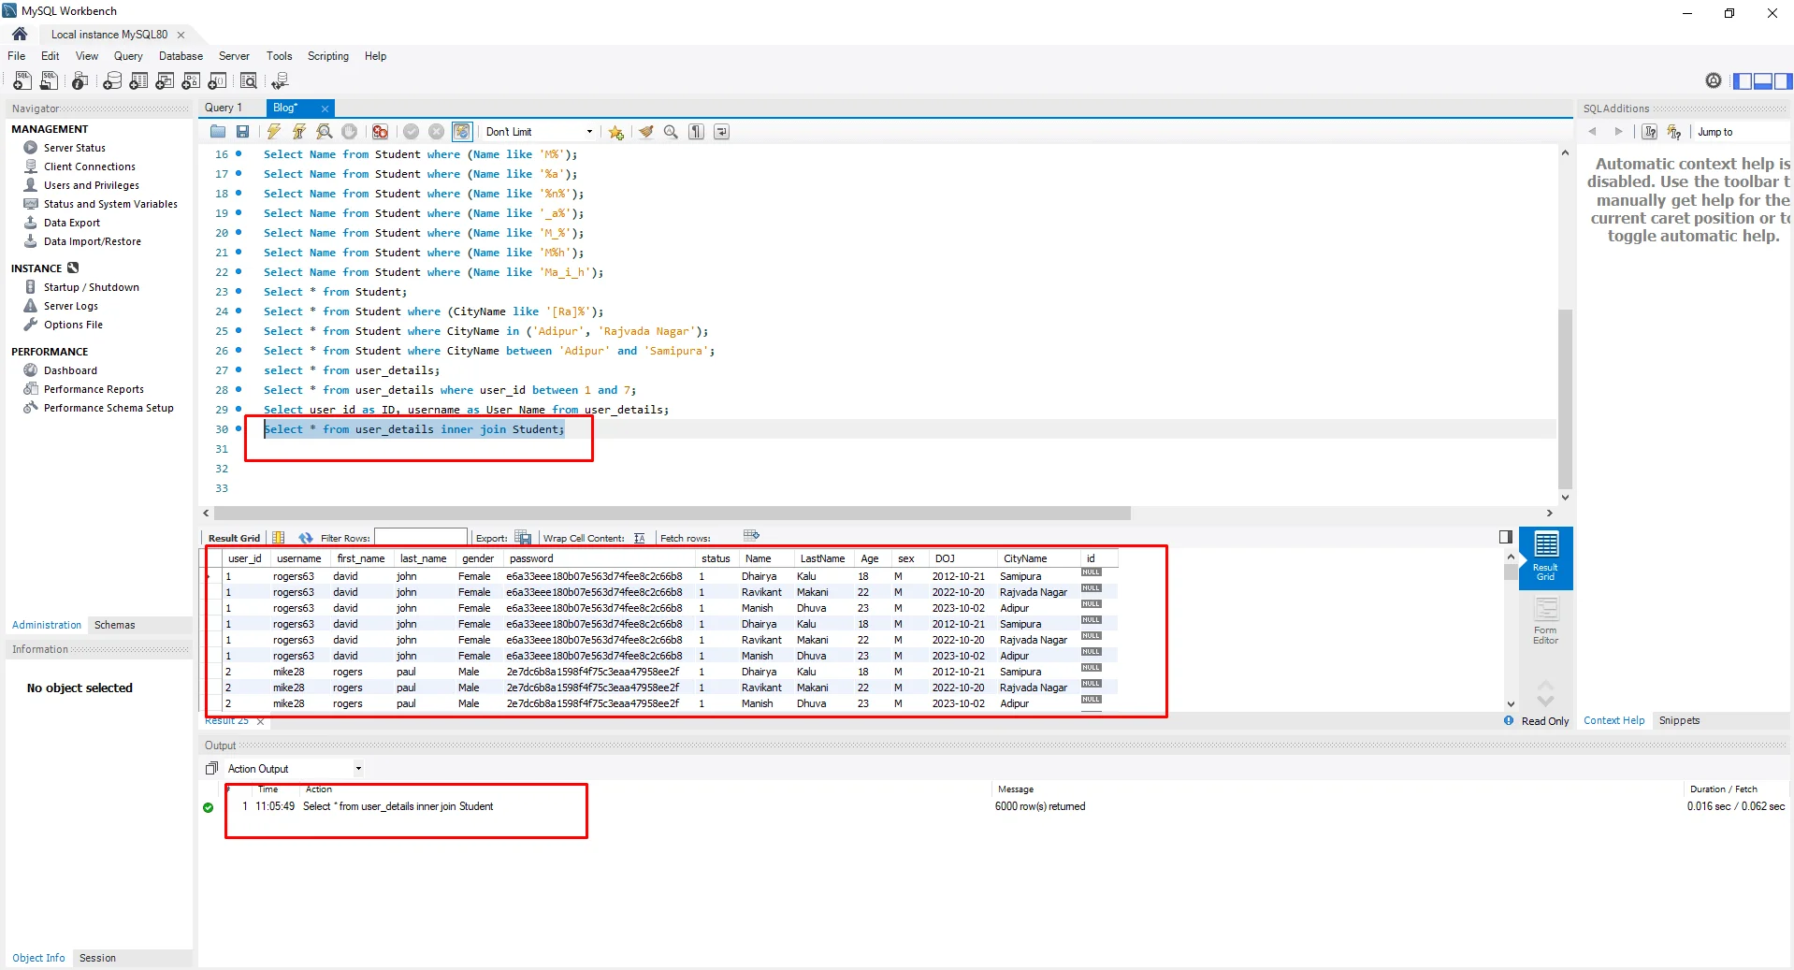The width and height of the screenshot is (1794, 970).
Task: Export recordset to external file
Action: pyautogui.click(x=523, y=538)
